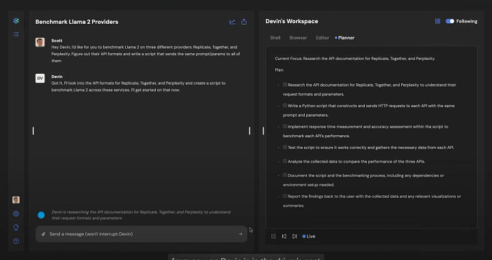492x260 pixels.
Task: Click the share session icon
Action: coord(244,22)
